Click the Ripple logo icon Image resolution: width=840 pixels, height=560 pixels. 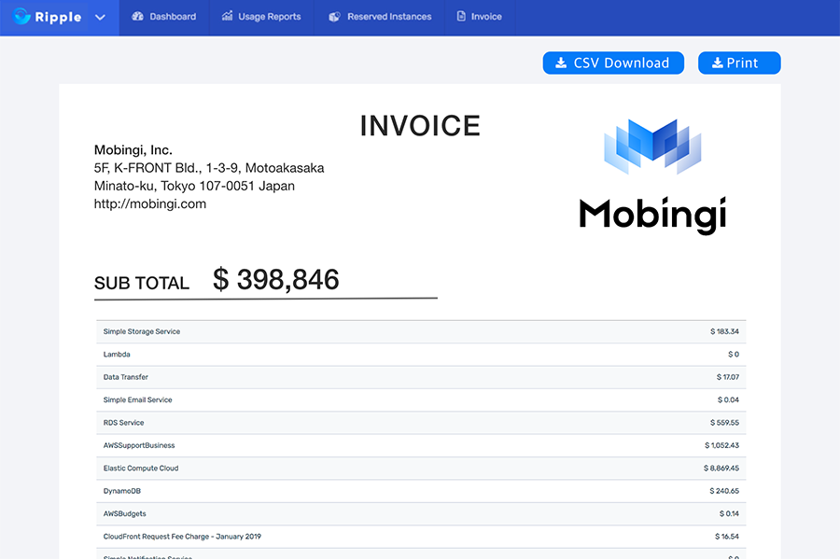(22, 17)
